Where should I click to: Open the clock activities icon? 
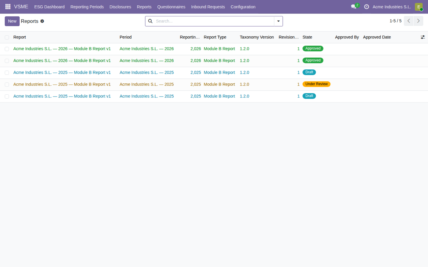[366, 7]
